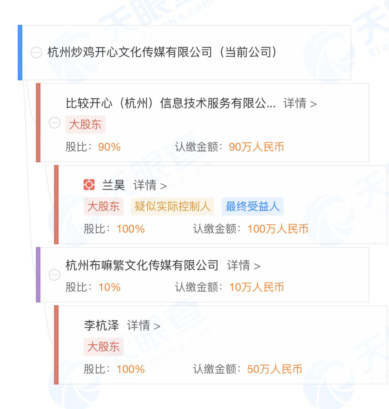Image resolution: width=389 pixels, height=409 pixels.
Task: Open 详情 link next to 李杭泽
Action: coord(143,326)
